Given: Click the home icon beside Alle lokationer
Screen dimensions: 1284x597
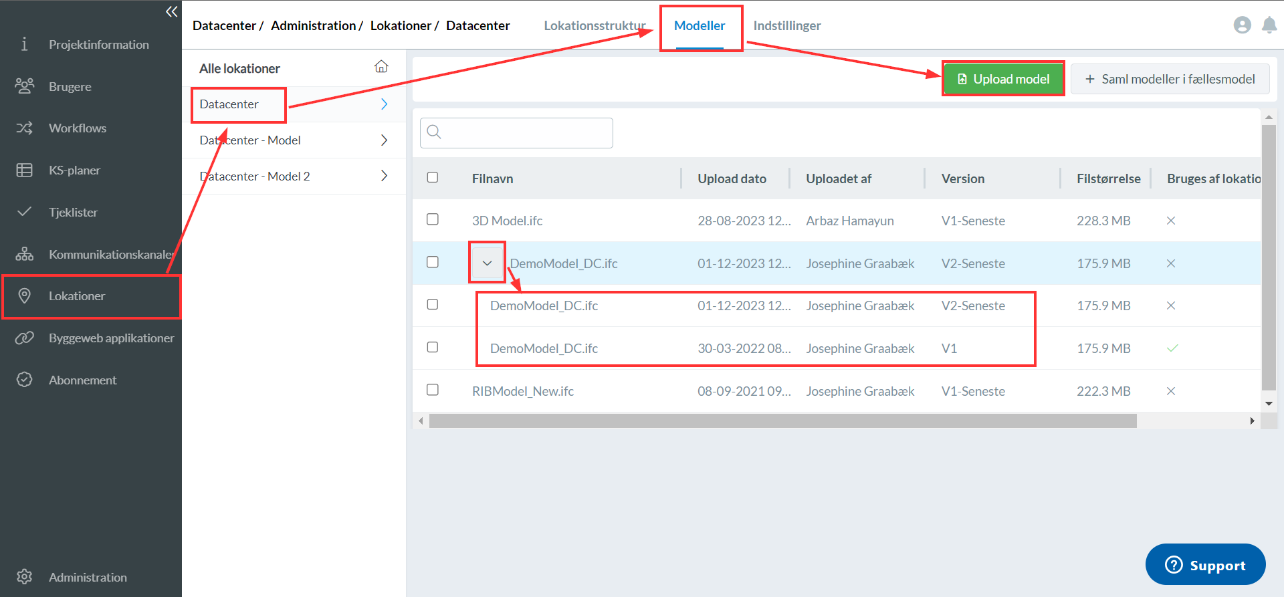Looking at the screenshot, I should pyautogui.click(x=381, y=67).
